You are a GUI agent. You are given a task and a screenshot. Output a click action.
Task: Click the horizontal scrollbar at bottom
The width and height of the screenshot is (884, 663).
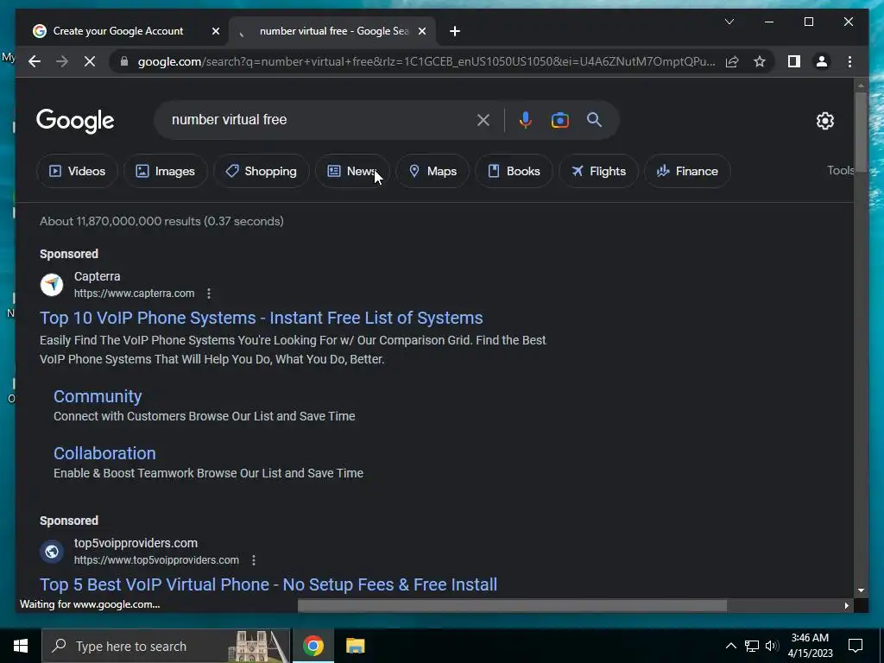pyautogui.click(x=512, y=605)
